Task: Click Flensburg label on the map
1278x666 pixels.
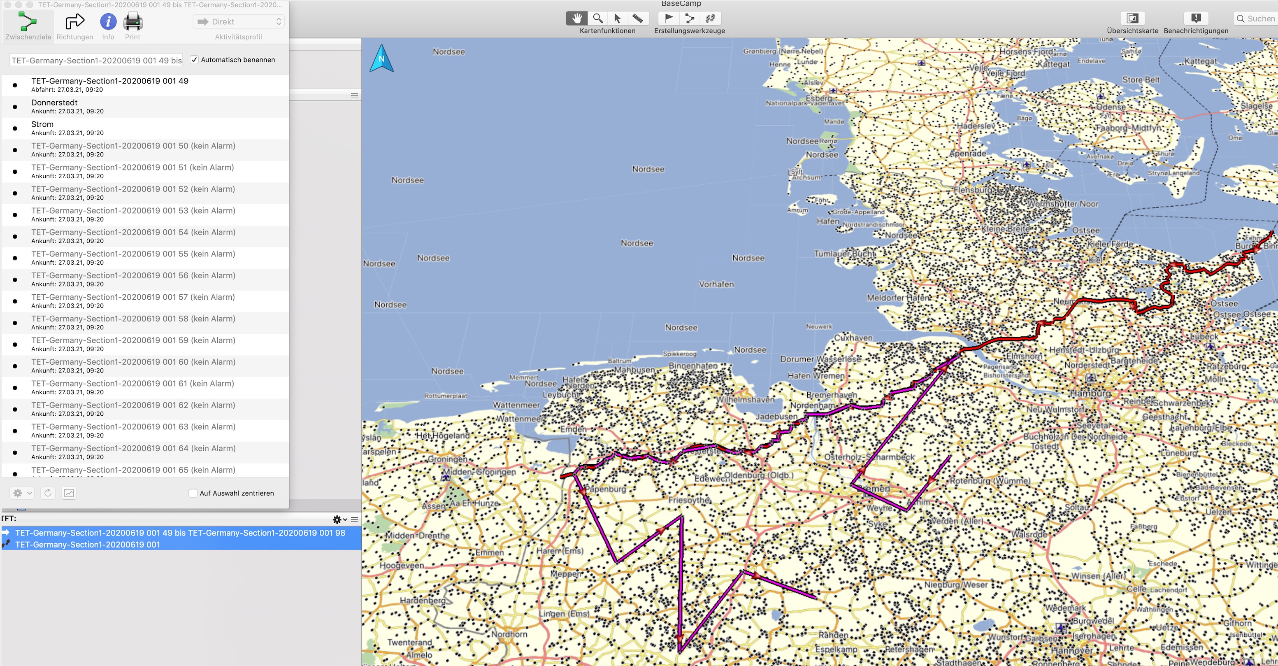Action: (973, 190)
